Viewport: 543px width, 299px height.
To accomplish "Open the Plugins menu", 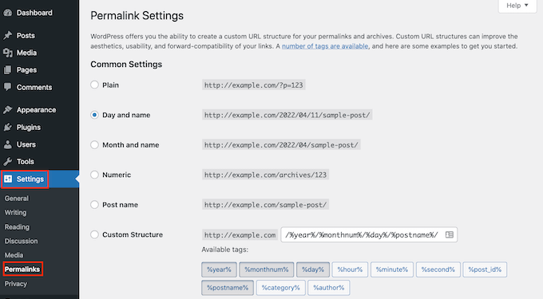I will coord(29,128).
